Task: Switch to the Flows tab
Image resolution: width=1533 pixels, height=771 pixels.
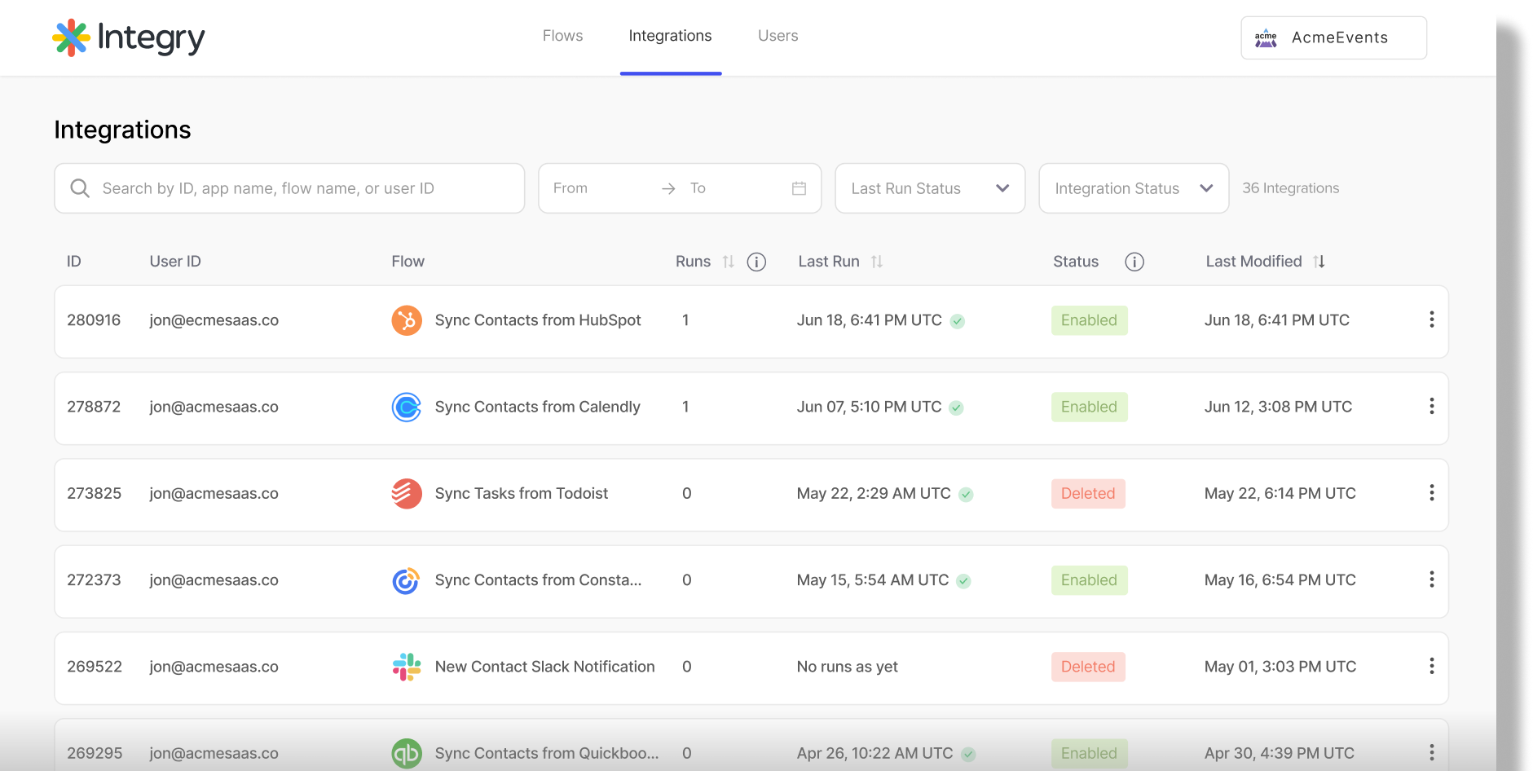Action: coord(562,35)
